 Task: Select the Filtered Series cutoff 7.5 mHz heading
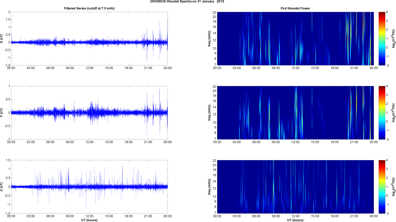(89, 8)
